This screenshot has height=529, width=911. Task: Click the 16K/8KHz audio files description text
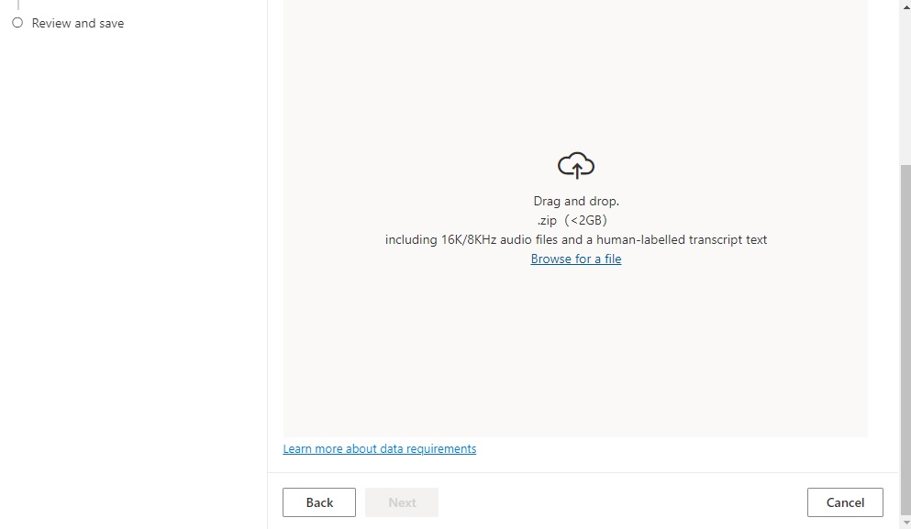(x=576, y=239)
